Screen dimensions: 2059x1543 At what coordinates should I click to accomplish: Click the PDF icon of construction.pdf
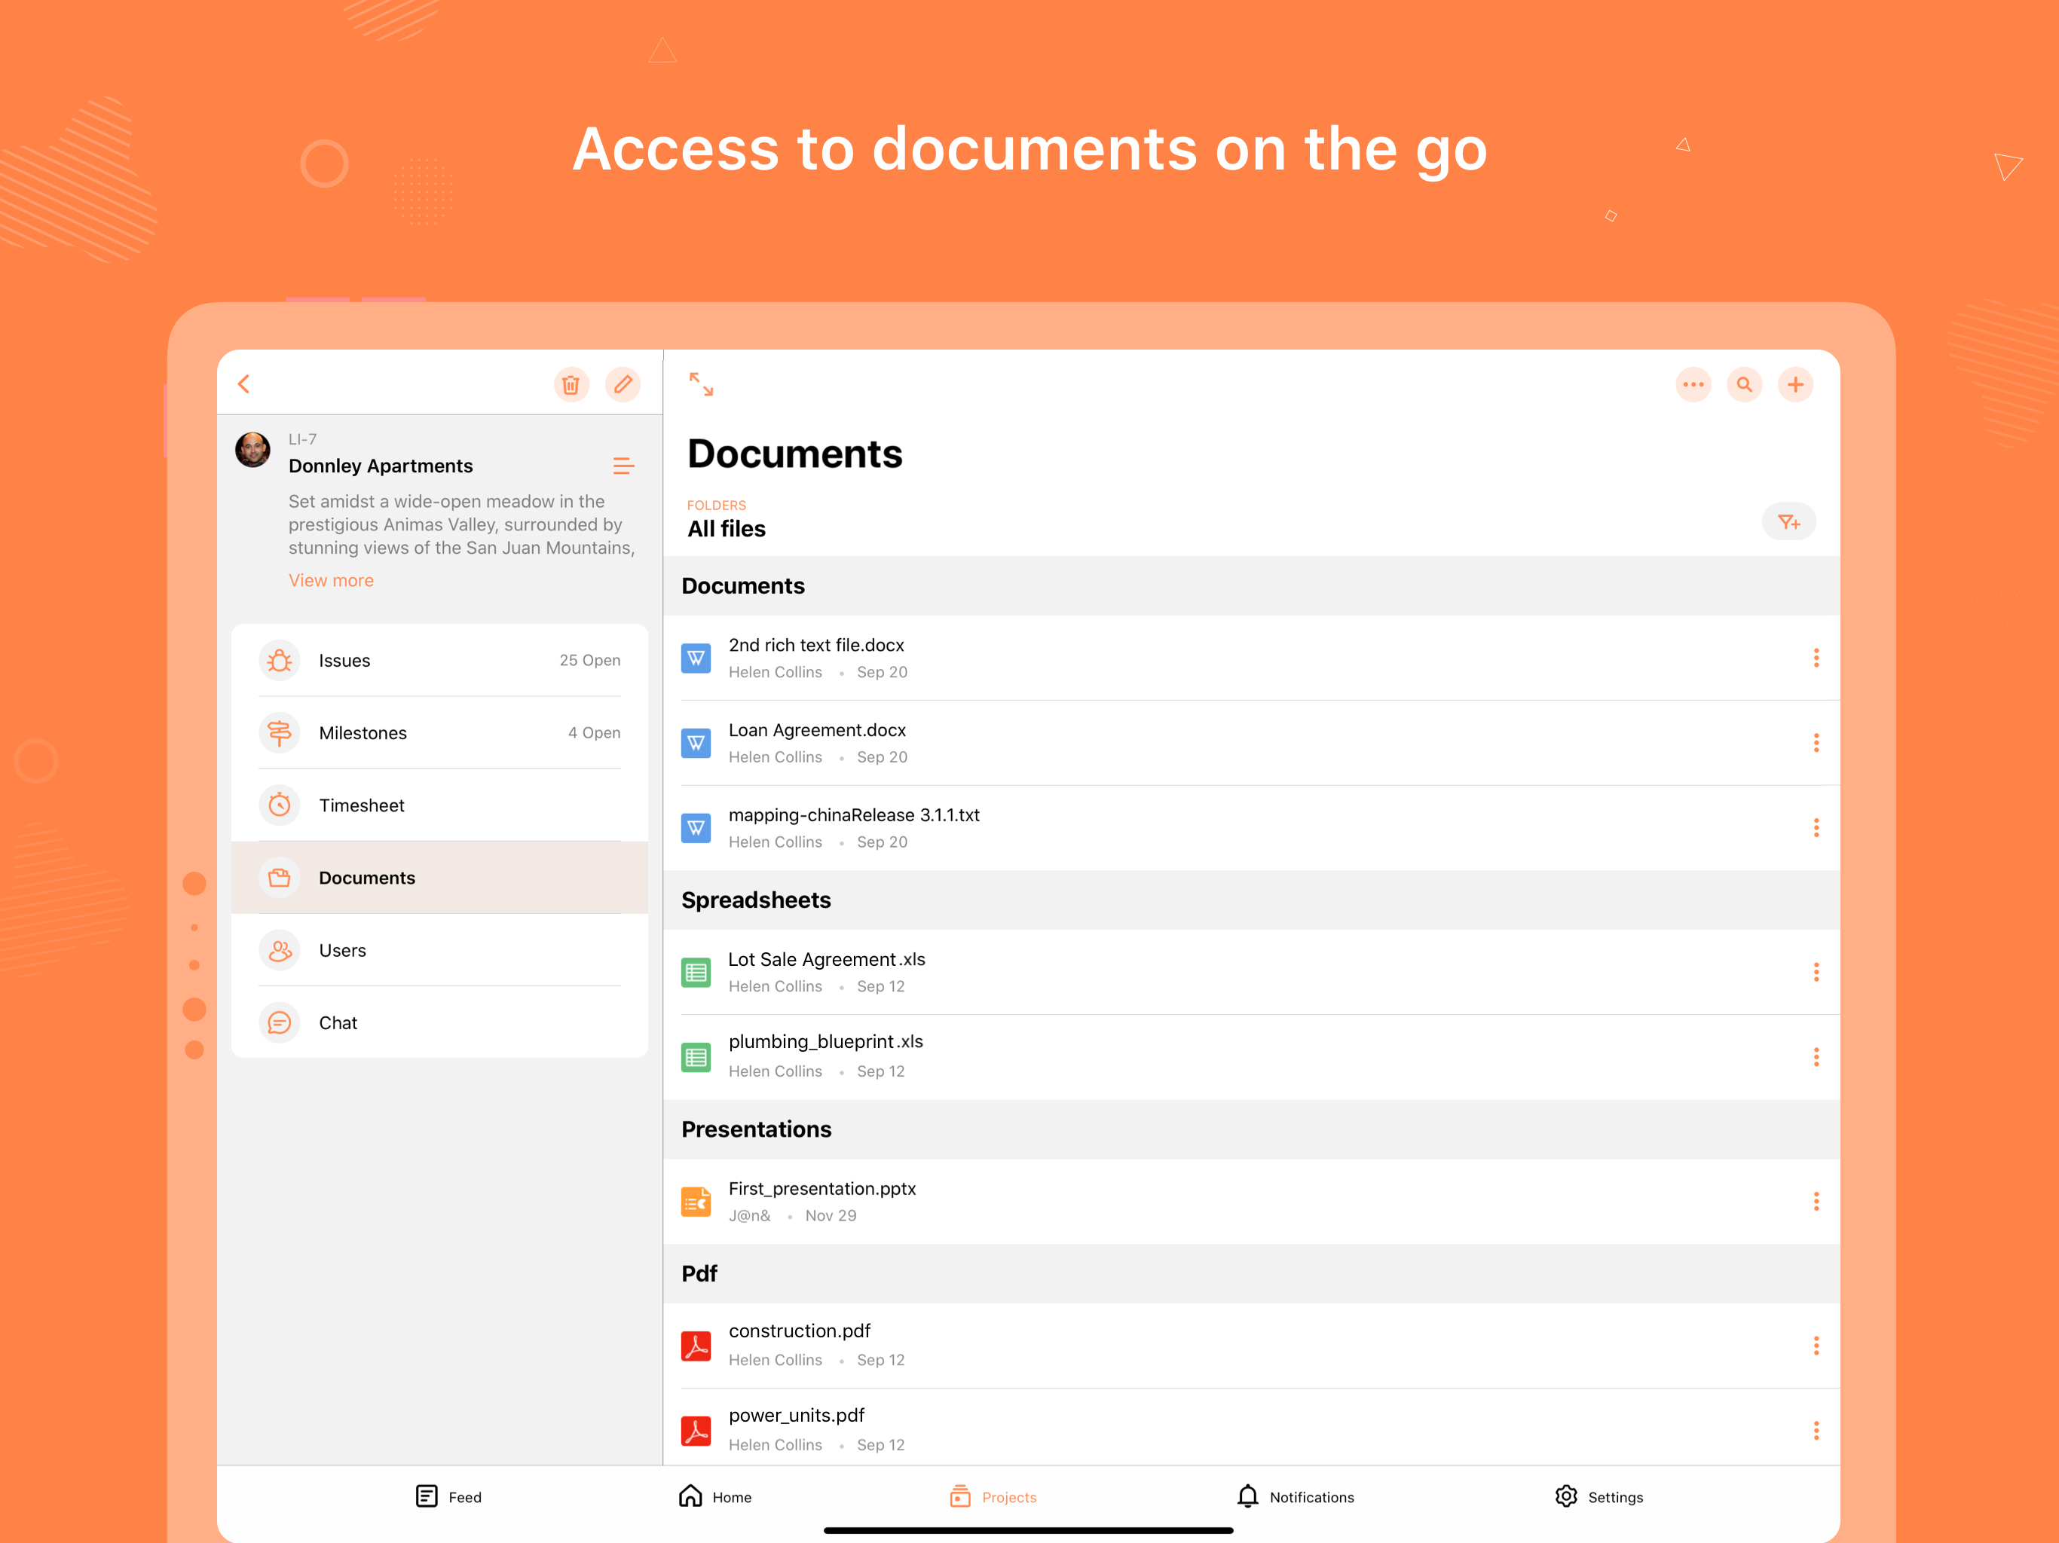(x=696, y=1346)
